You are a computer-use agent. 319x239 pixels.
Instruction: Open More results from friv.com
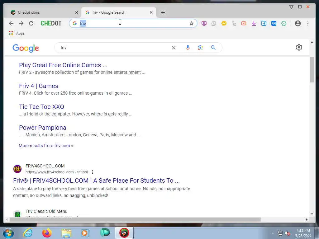(x=46, y=146)
